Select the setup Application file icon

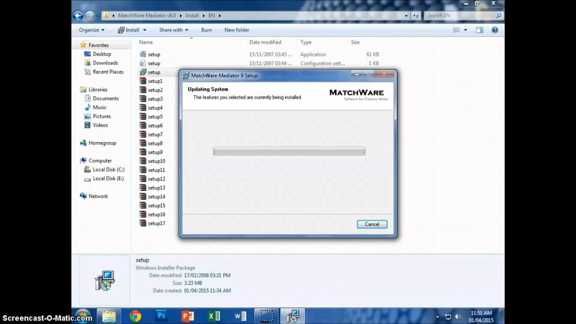(143, 54)
